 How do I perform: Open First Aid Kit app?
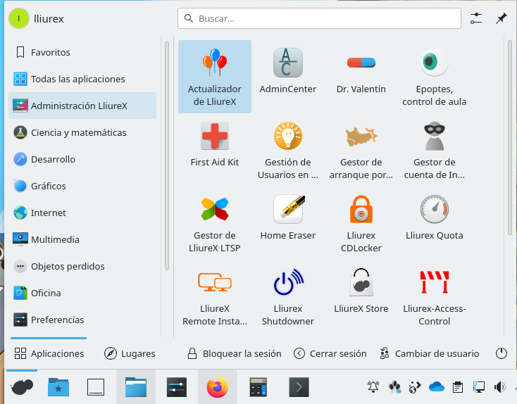tap(215, 143)
